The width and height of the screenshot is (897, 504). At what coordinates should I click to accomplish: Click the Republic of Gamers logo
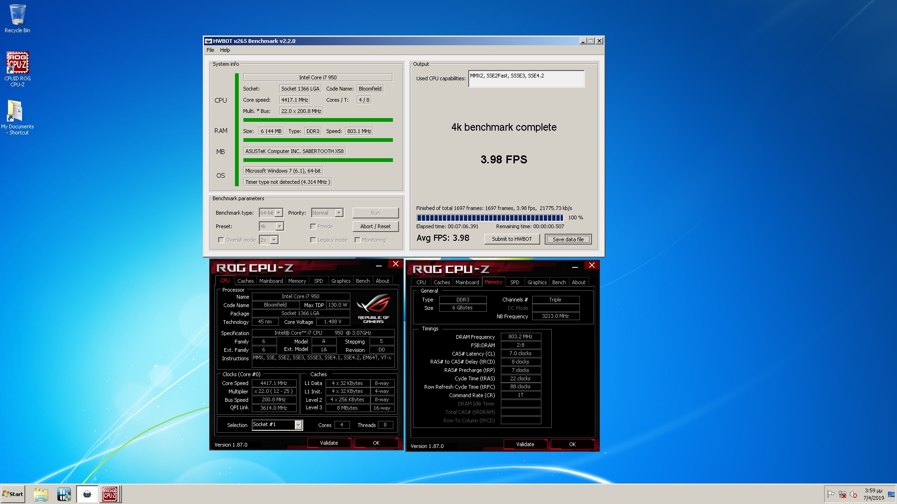374,308
